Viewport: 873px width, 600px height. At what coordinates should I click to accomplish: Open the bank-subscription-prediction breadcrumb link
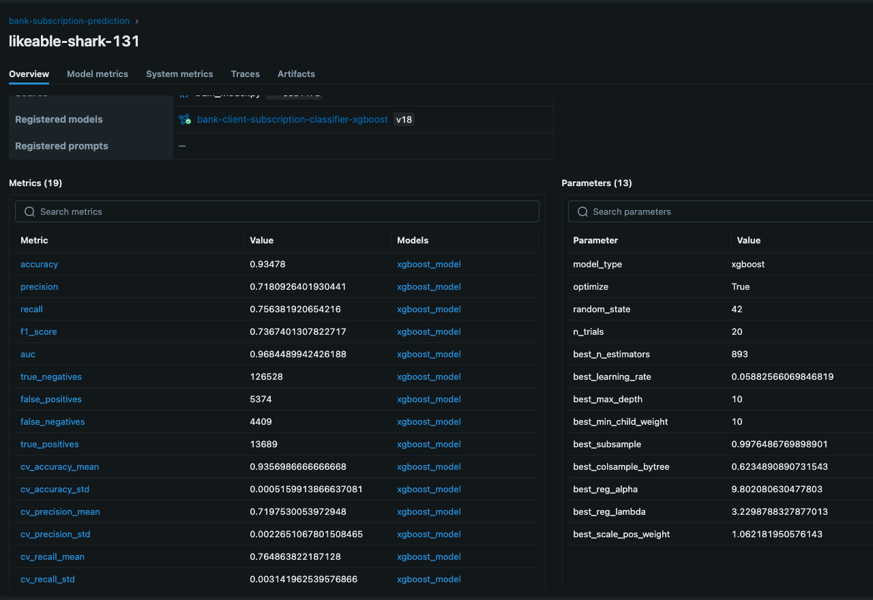click(69, 21)
